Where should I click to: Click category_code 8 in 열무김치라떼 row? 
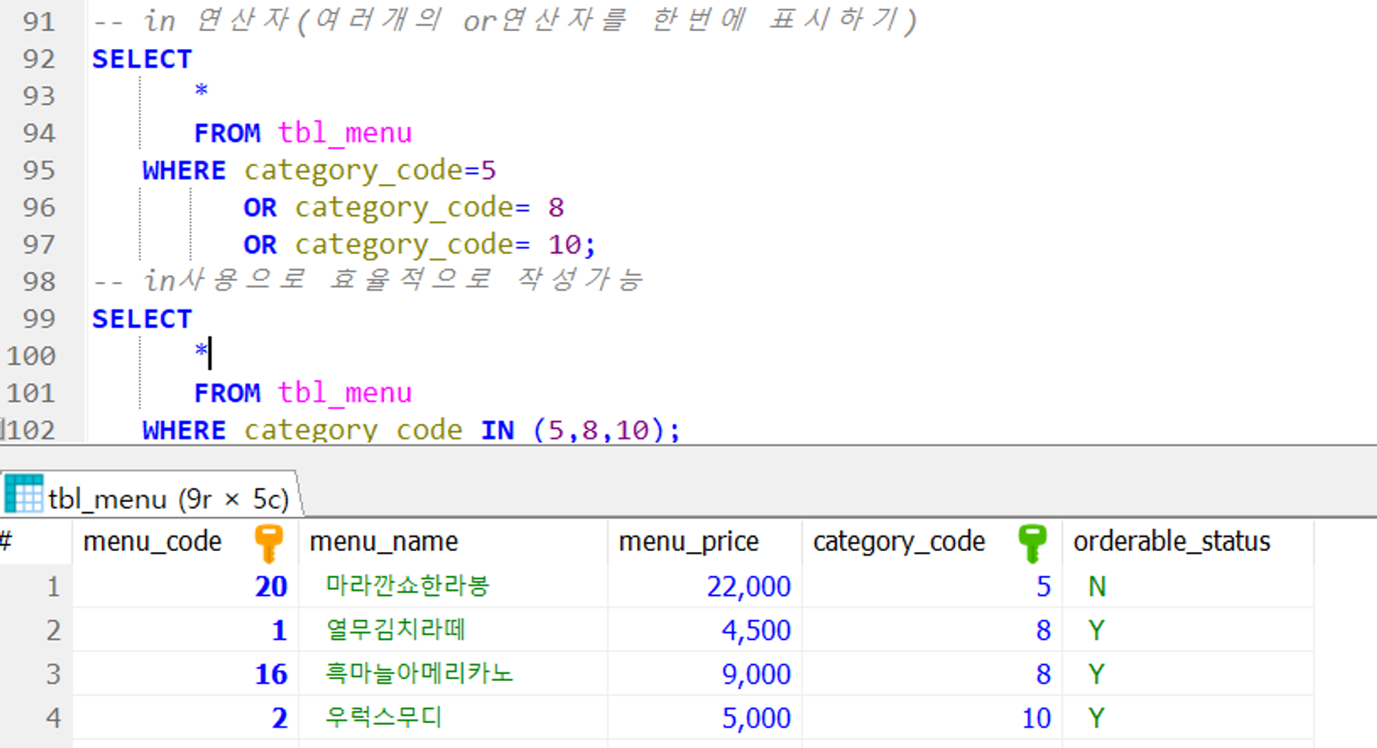coord(1043,630)
